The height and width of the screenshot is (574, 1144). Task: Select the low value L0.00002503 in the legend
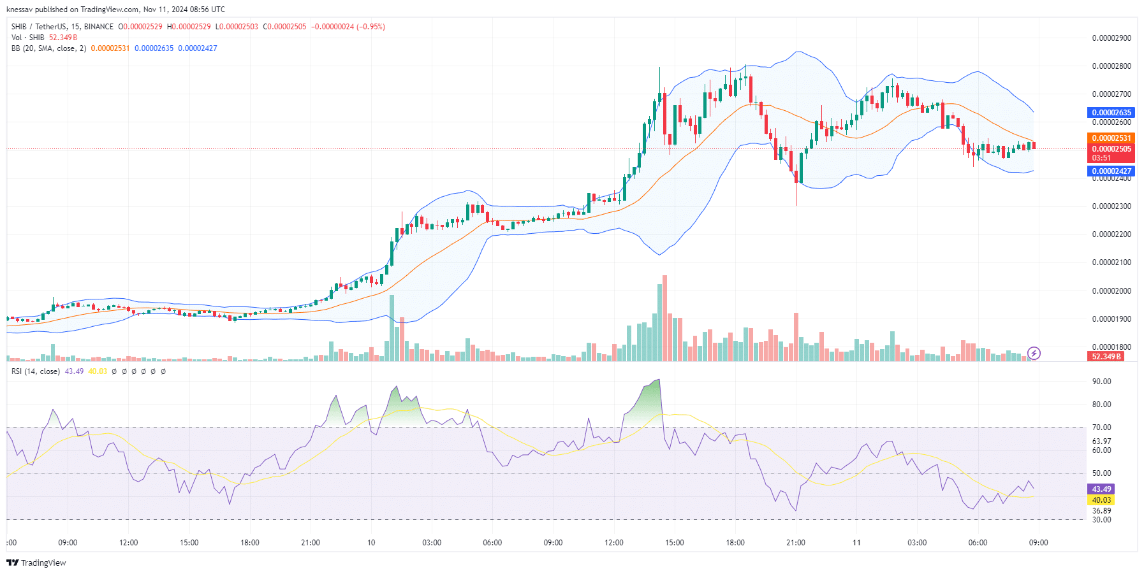pyautogui.click(x=237, y=27)
